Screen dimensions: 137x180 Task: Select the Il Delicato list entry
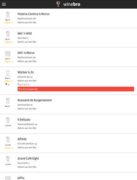pyautogui.click(x=68, y=124)
